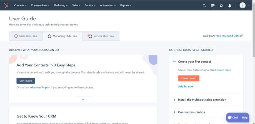
Task: Select the Marketing Hub Free tab
Action: coord(62,36)
